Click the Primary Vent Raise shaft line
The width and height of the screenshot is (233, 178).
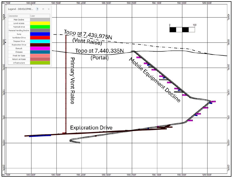point(66,84)
